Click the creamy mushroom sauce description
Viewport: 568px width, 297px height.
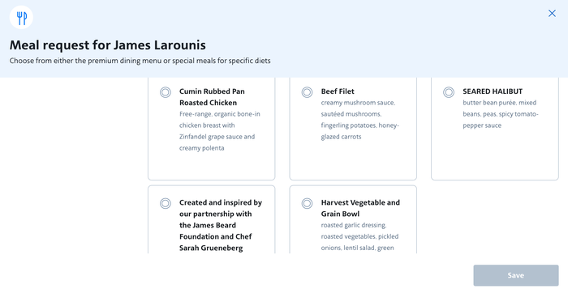pyautogui.click(x=359, y=120)
